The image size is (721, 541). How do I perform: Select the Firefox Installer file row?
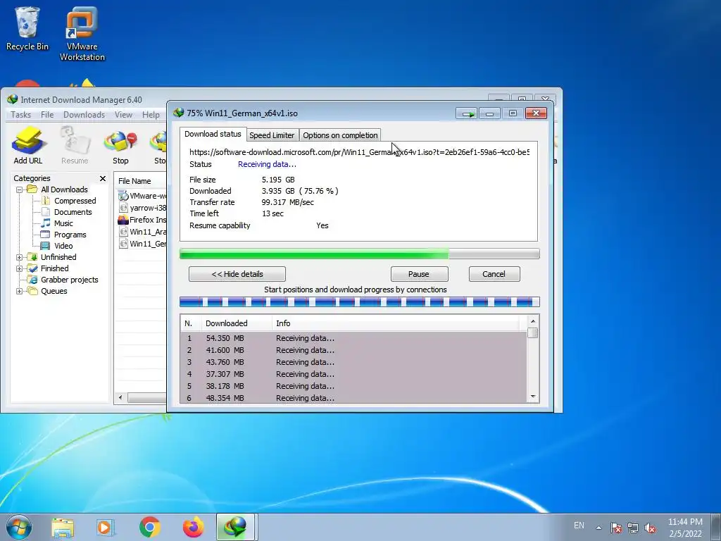click(142, 220)
